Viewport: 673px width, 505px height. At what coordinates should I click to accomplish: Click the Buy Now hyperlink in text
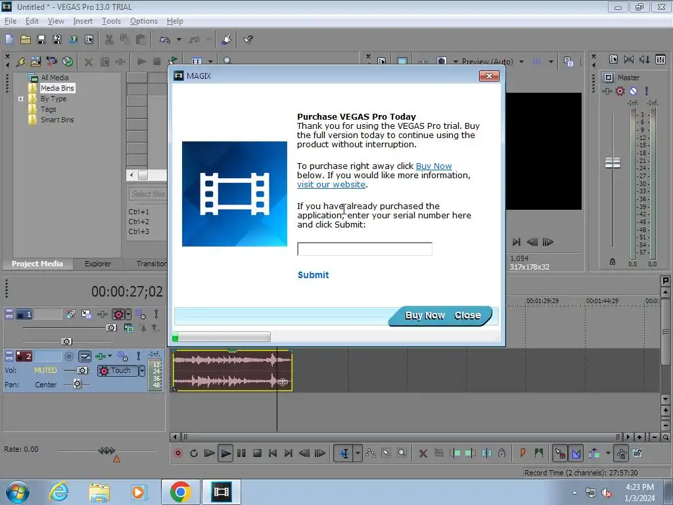(434, 166)
